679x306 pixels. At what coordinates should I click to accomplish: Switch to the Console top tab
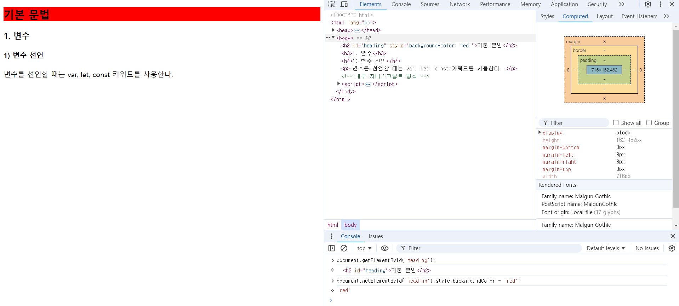(x=401, y=4)
